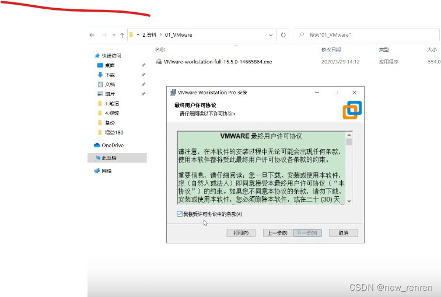
Task: Select VMware-workstation-full-15.5.0-14665864.exe file
Action: pos(218,62)
